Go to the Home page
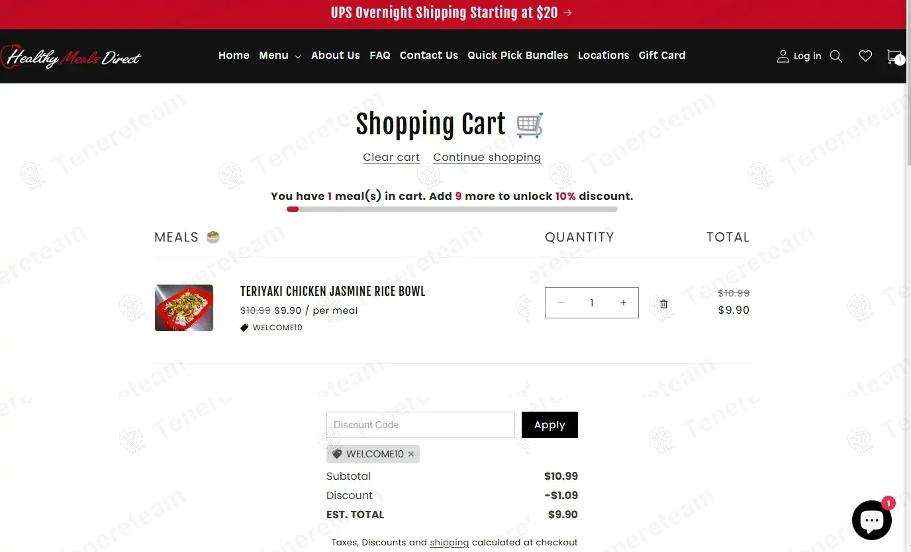 coord(234,56)
